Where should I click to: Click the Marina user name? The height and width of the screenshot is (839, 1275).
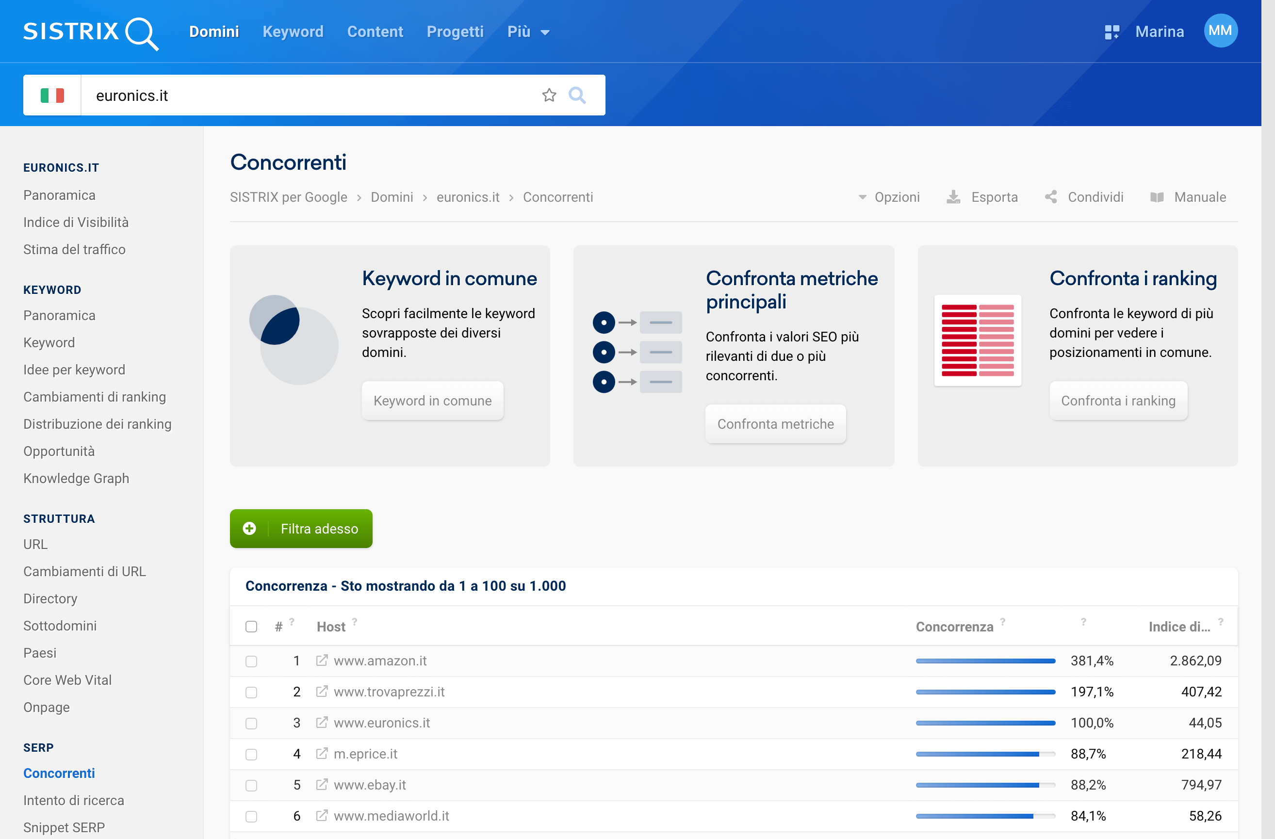point(1159,32)
